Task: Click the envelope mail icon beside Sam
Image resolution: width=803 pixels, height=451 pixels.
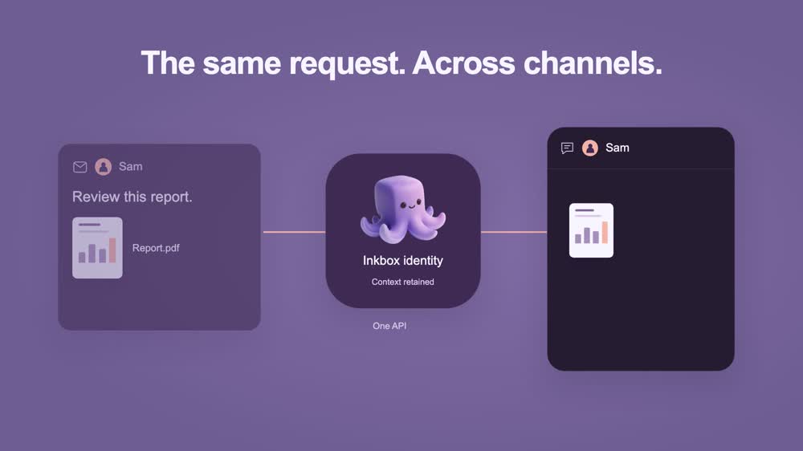Action: point(79,167)
